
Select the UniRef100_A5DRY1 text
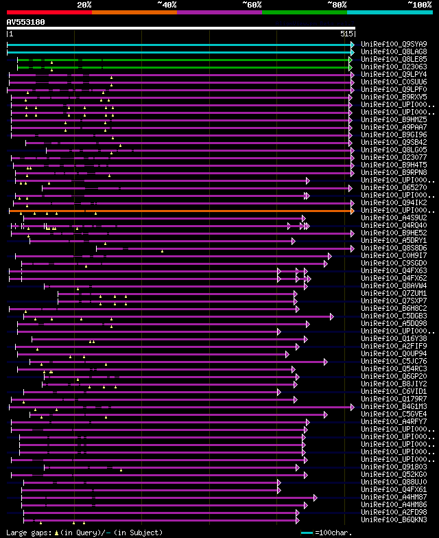(394, 240)
